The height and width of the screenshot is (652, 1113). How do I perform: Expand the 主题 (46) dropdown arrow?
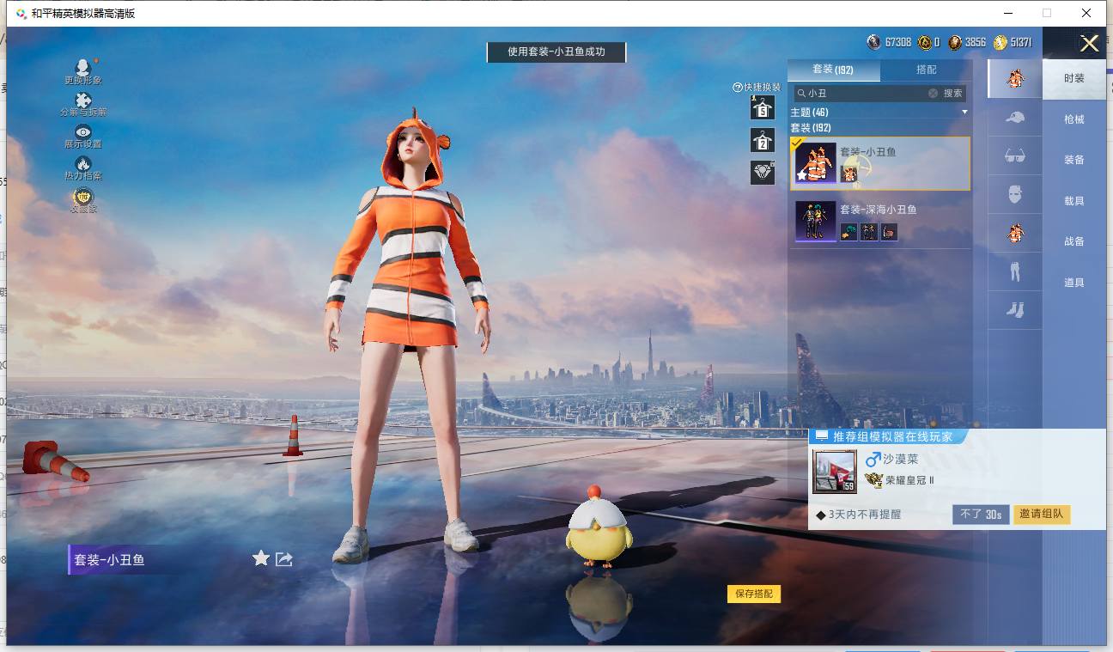(x=964, y=113)
